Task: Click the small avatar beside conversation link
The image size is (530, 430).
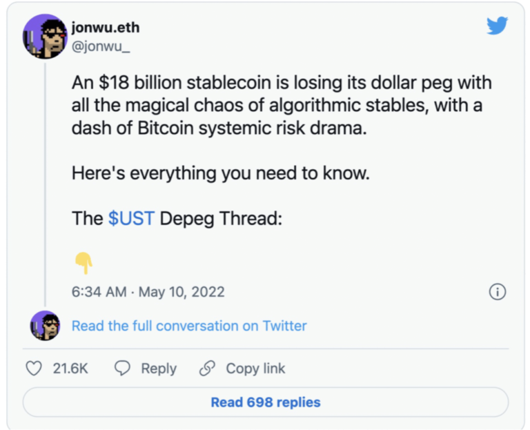Action: click(45, 325)
